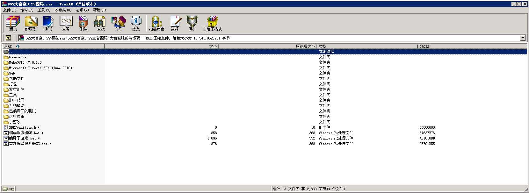Click the 添加 (Add) toolbar icon
Screen dimensions: 529x193
13,24
